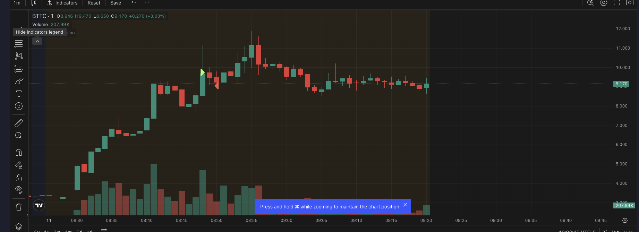Select the ruler measure tool
Screen dimensions: 639x232
tap(19, 123)
